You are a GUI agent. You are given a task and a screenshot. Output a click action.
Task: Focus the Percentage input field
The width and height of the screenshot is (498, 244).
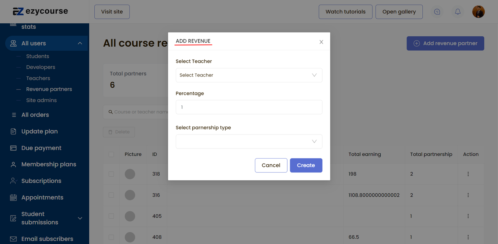tap(249, 107)
